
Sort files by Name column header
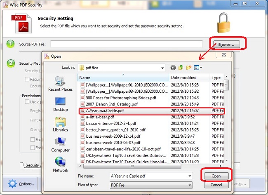(x=123, y=78)
